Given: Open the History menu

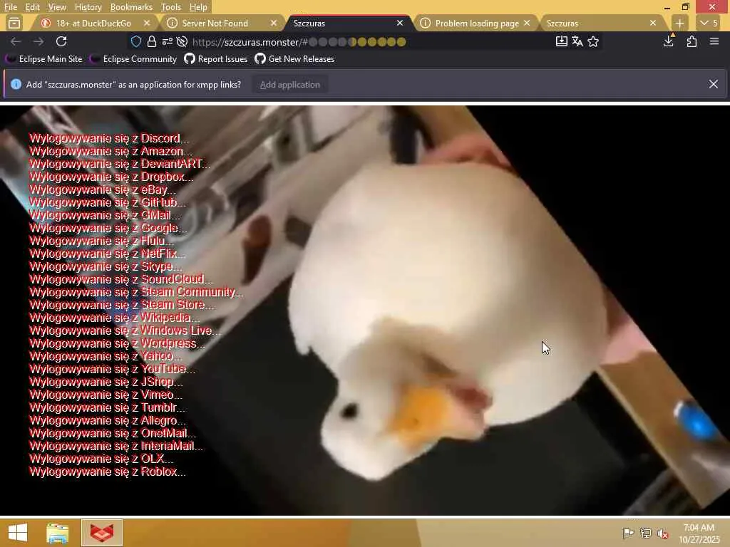Looking at the screenshot, I should coord(88,7).
